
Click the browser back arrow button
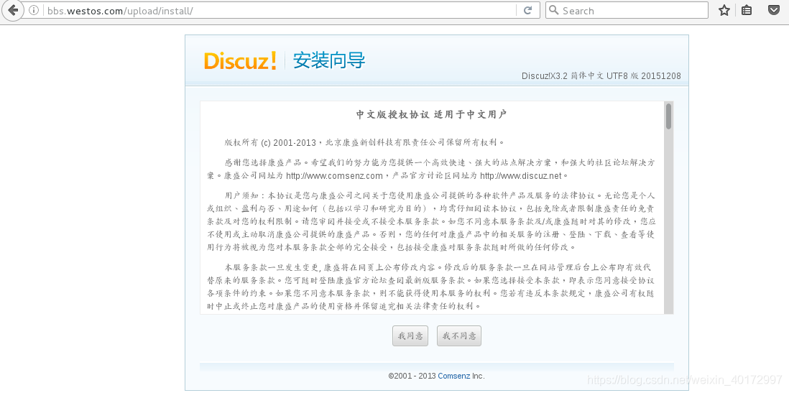pos(12,10)
